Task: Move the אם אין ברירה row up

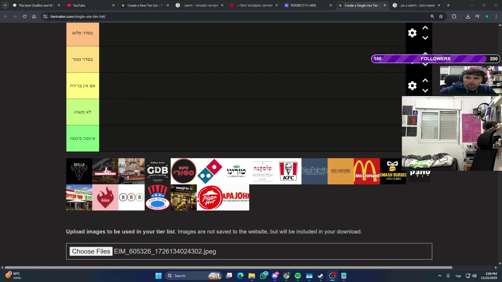Action: point(425,81)
